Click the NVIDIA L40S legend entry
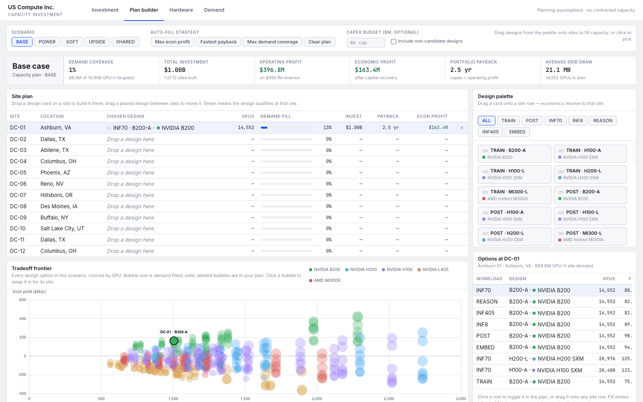Viewport: 643px width, 402px height. [x=433, y=270]
